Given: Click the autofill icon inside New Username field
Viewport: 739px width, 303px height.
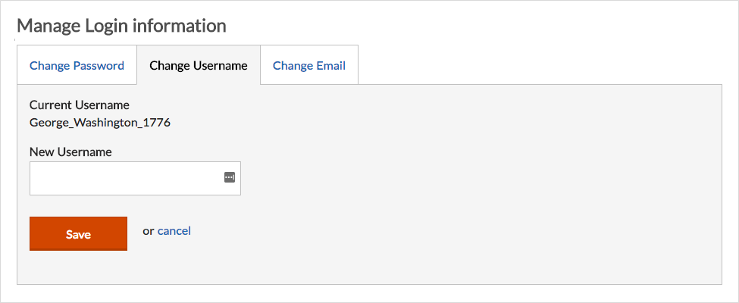Looking at the screenshot, I should (x=230, y=178).
